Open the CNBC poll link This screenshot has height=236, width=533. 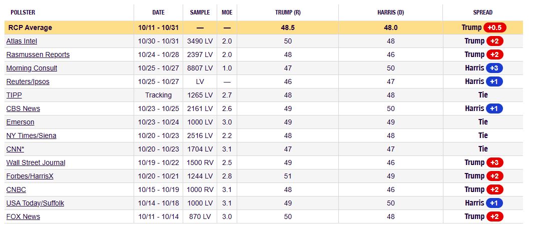tap(16, 189)
